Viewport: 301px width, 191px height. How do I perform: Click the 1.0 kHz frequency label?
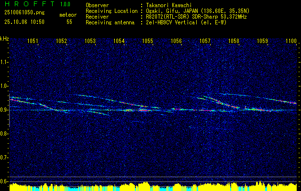pos(4,86)
